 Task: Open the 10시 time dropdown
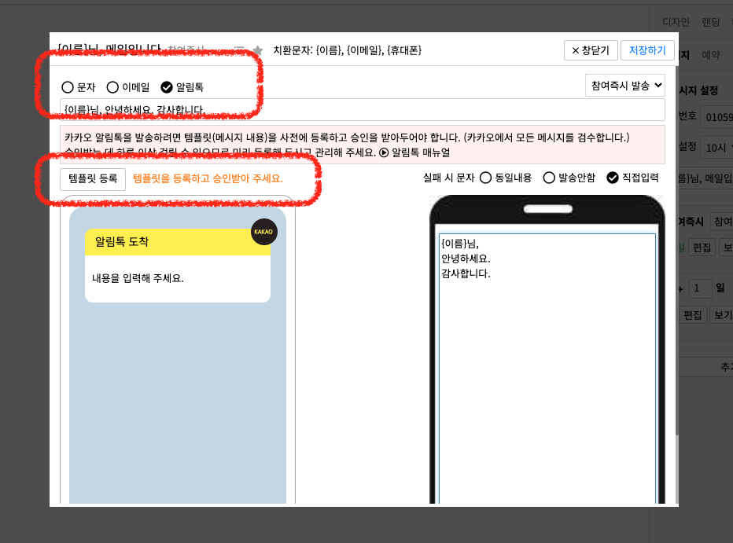coord(717,147)
